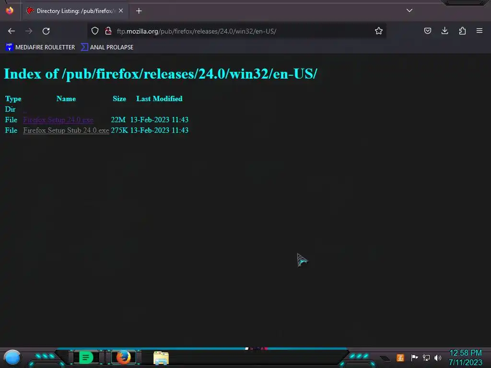Screen dimensions: 491x368
Task: Open Firefox View pinned icon
Action: coord(10,11)
